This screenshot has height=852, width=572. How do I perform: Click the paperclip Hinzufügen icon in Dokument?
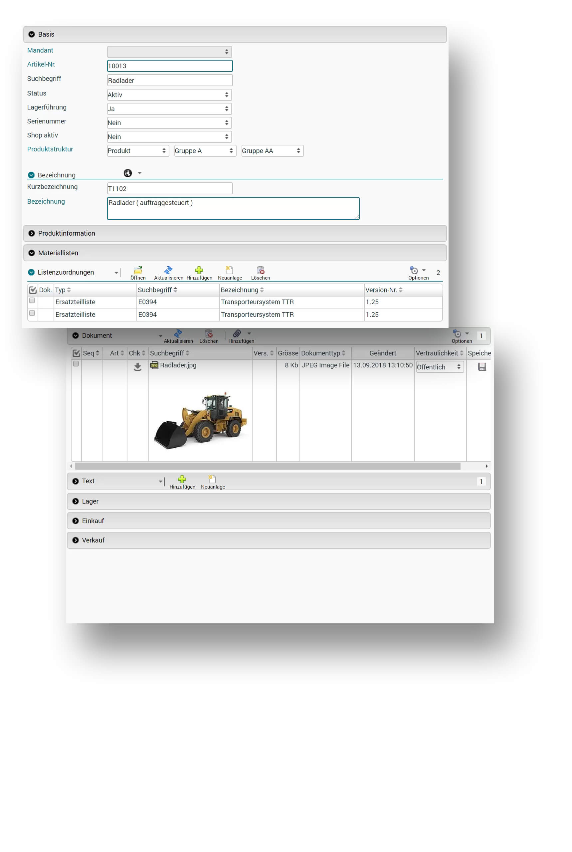(237, 333)
